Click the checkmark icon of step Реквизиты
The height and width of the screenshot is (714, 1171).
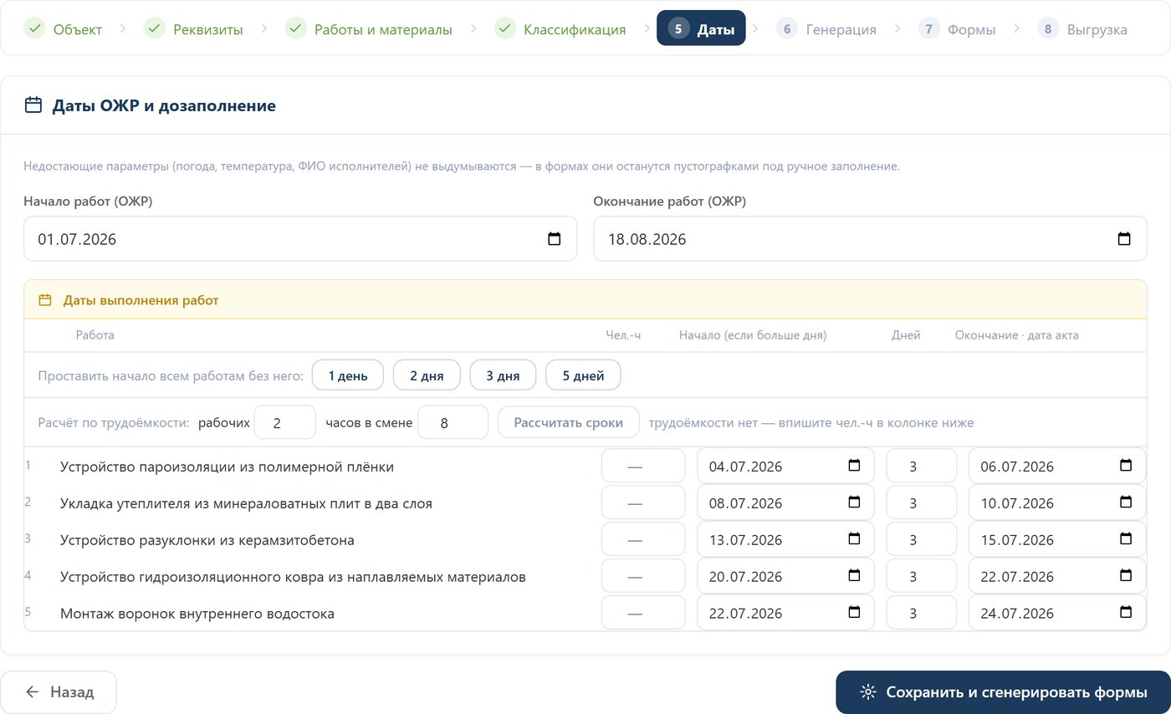(x=155, y=28)
